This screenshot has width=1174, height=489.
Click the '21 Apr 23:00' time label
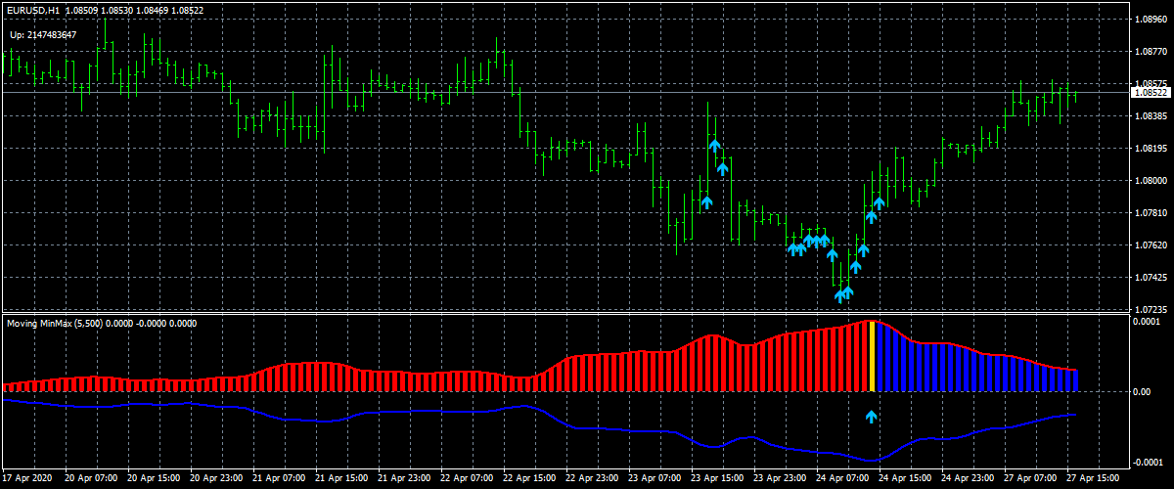[405, 479]
